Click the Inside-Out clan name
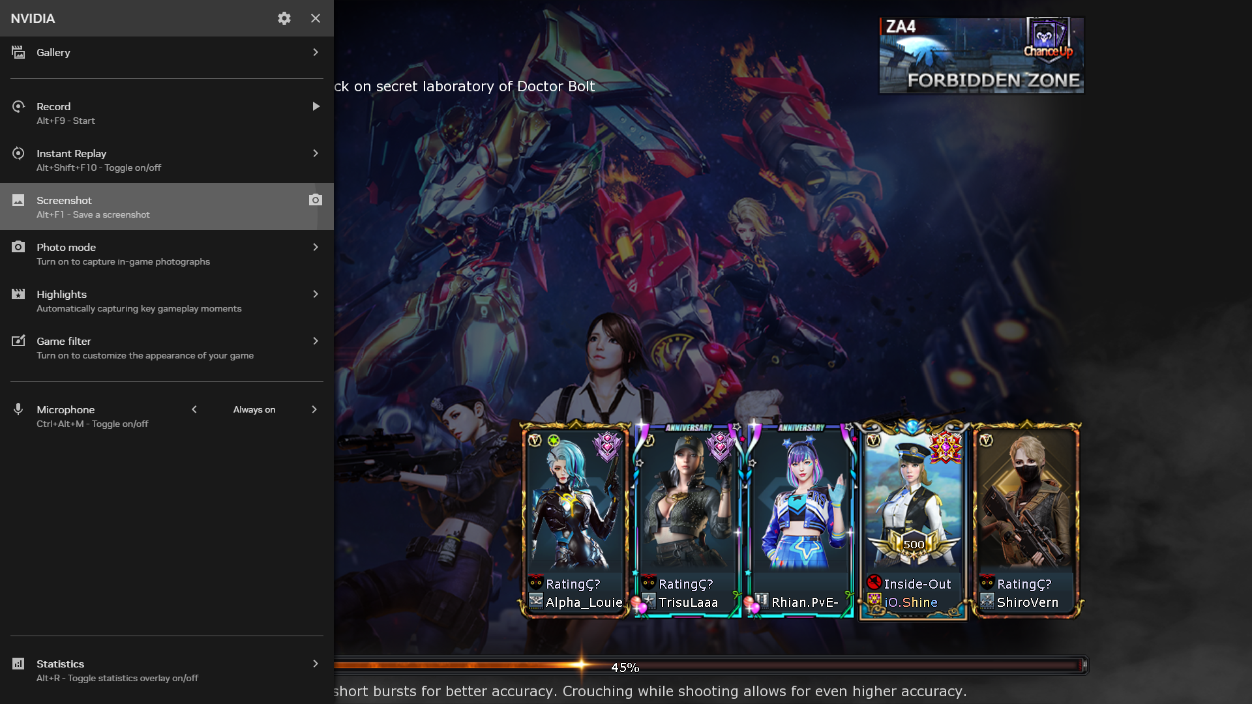 pos(917,584)
